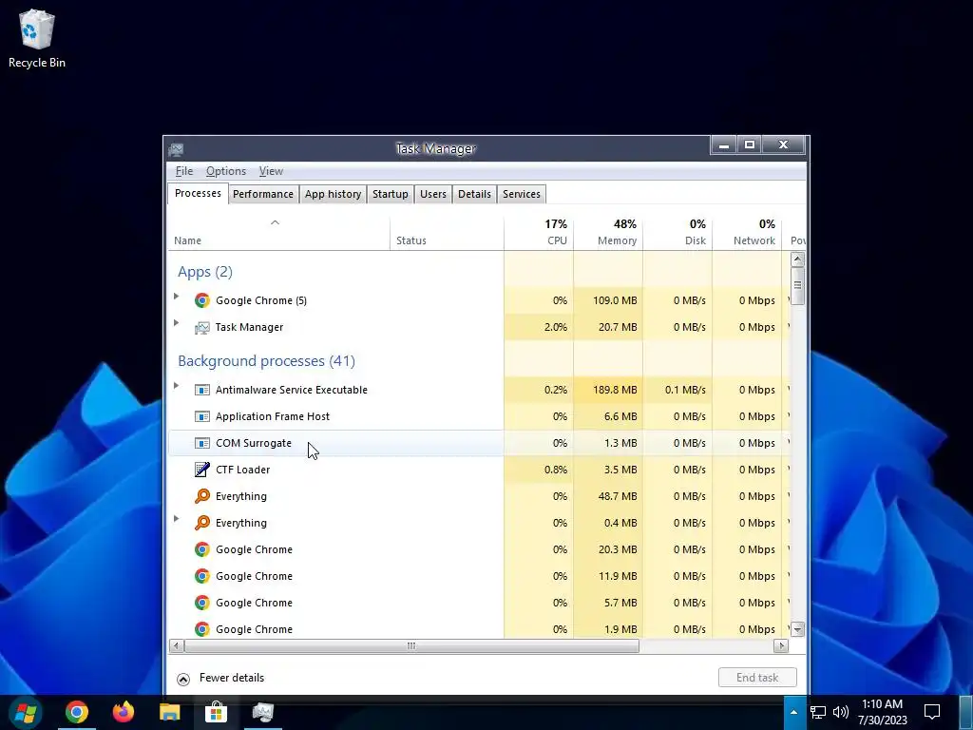The width and height of the screenshot is (973, 730).
Task: Select the CTF Loader process name
Action: click(x=242, y=470)
